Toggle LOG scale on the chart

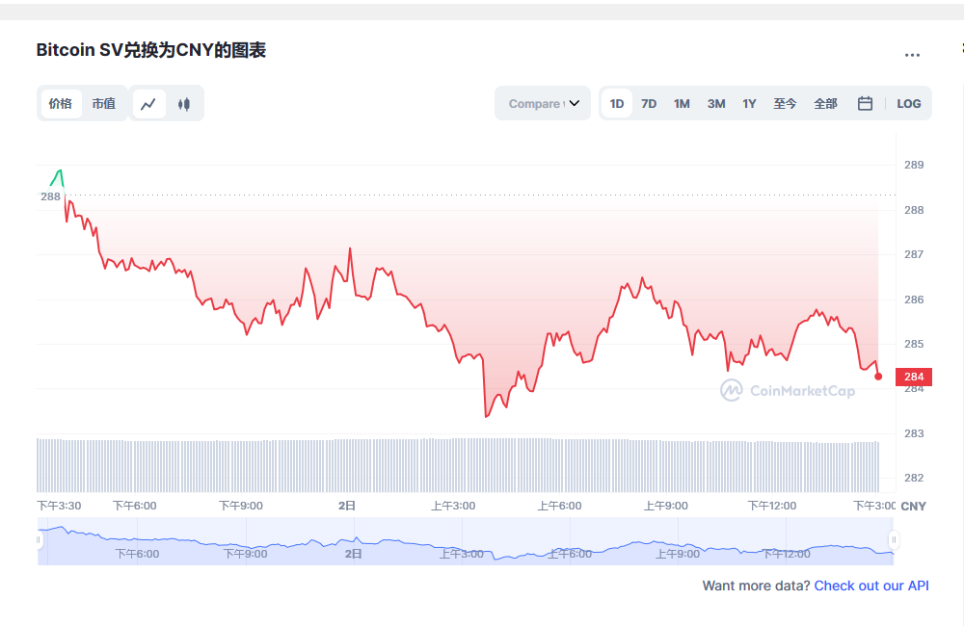(909, 104)
